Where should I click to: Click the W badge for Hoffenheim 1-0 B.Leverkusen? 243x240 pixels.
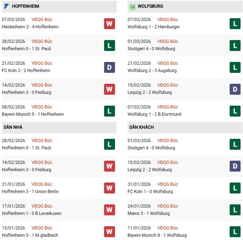tap(109, 210)
